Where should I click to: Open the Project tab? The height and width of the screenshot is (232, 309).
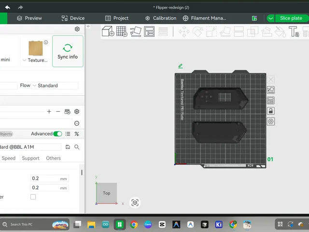pyautogui.click(x=117, y=18)
